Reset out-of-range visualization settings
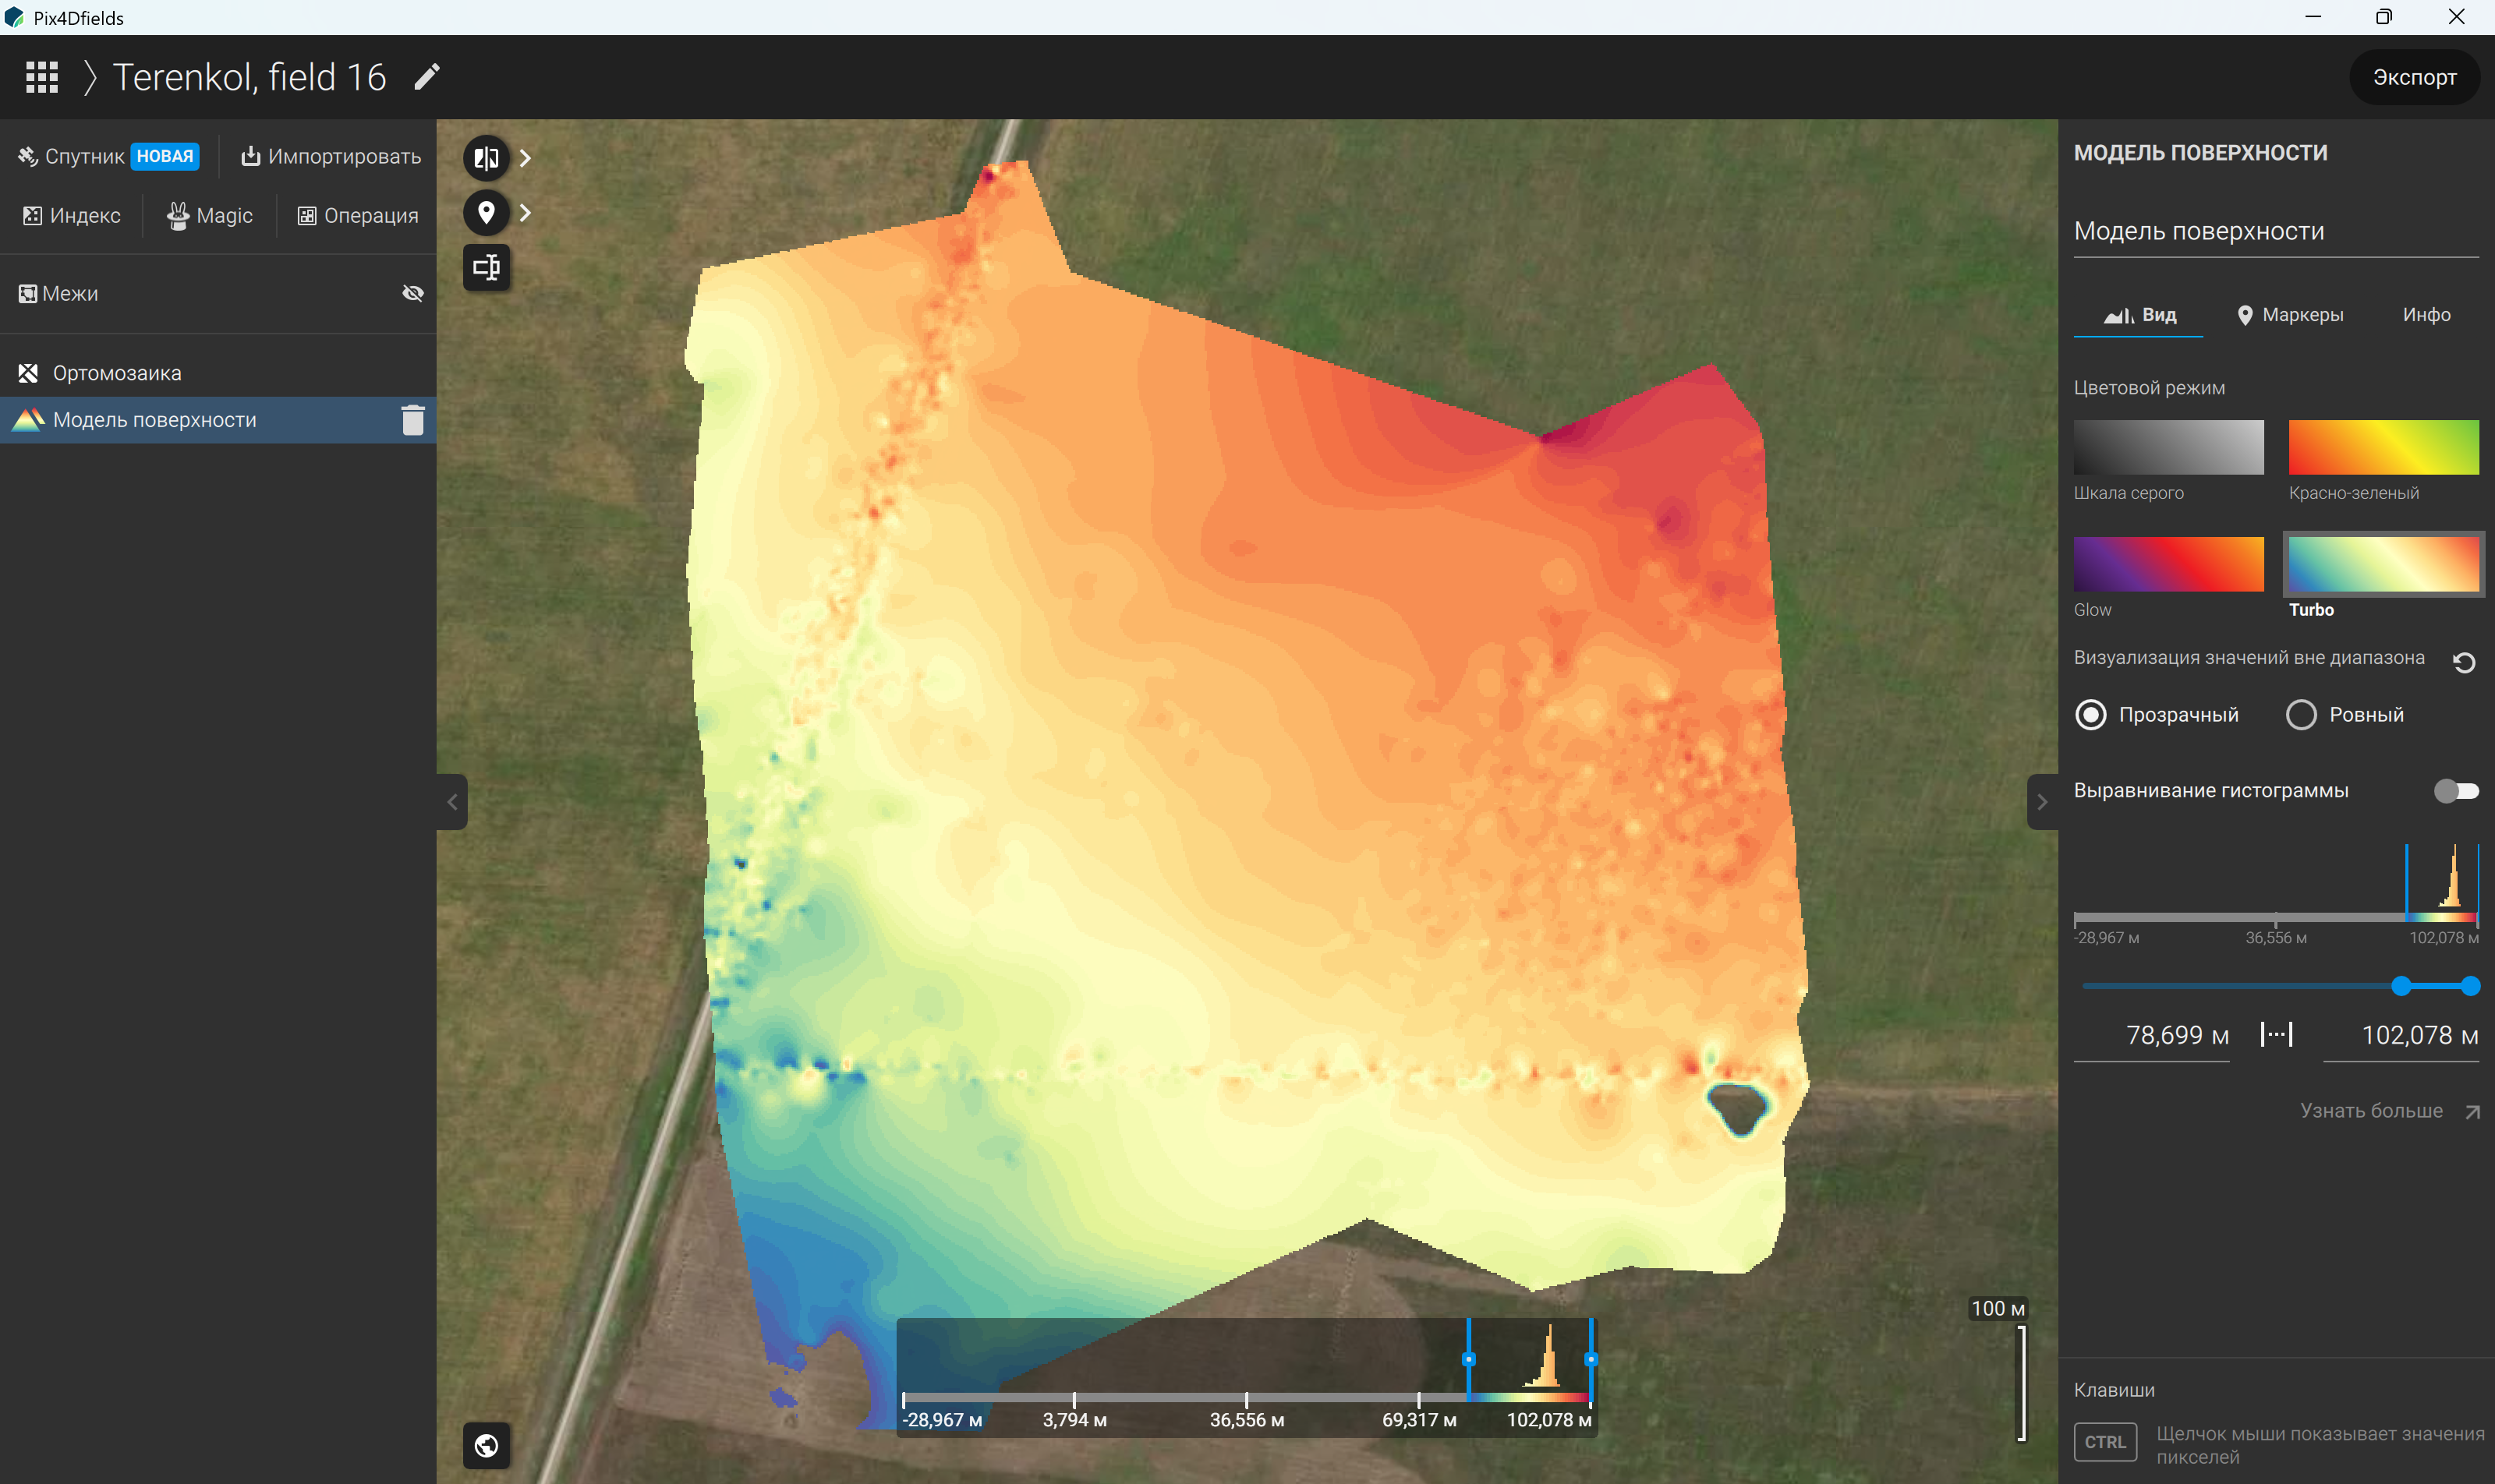Screen dimensions: 2495x1484 tap(2464, 662)
